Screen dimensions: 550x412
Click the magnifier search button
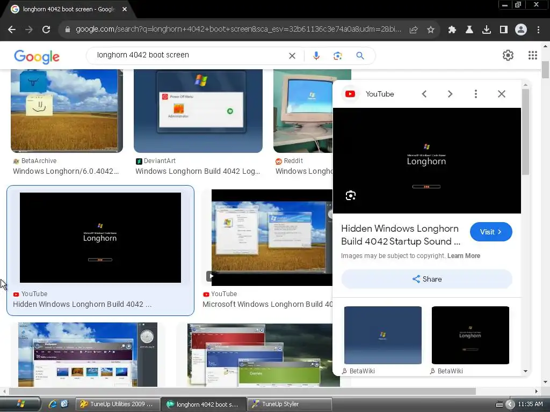point(360,56)
